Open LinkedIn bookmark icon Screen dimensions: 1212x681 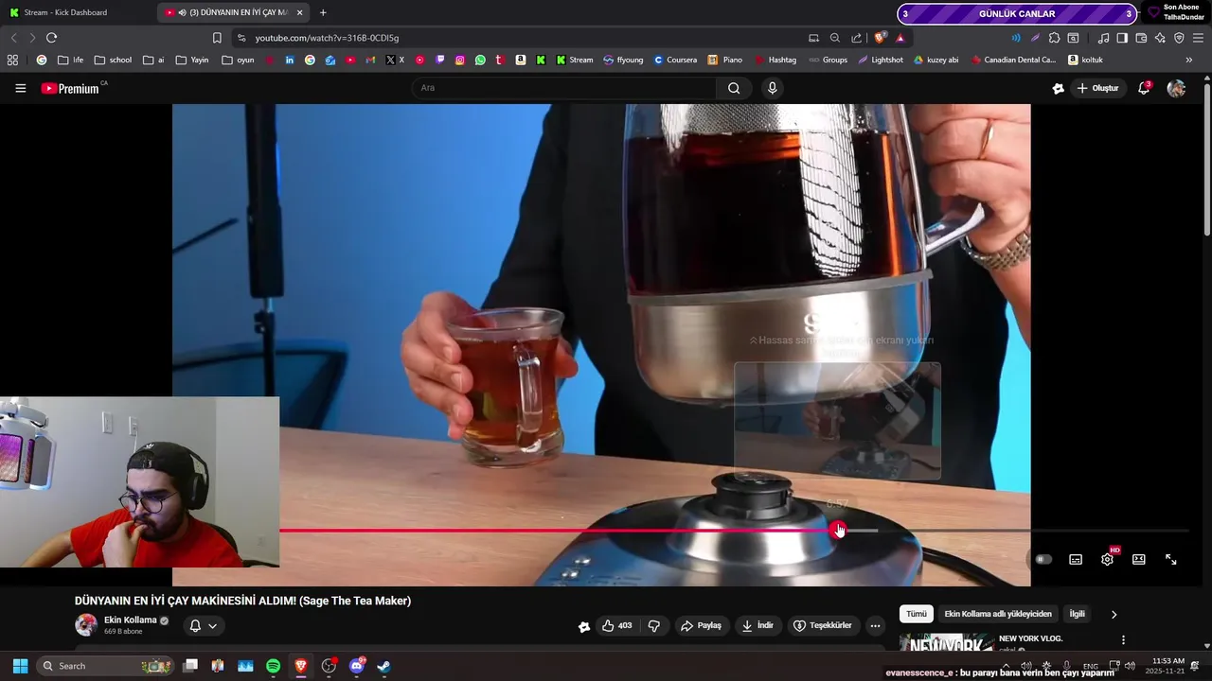click(290, 60)
